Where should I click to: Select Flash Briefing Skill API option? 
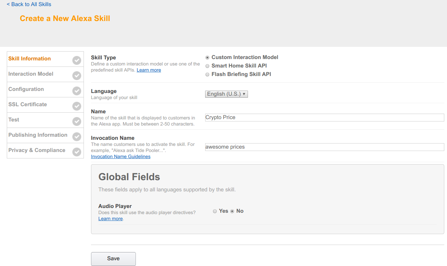[208, 75]
